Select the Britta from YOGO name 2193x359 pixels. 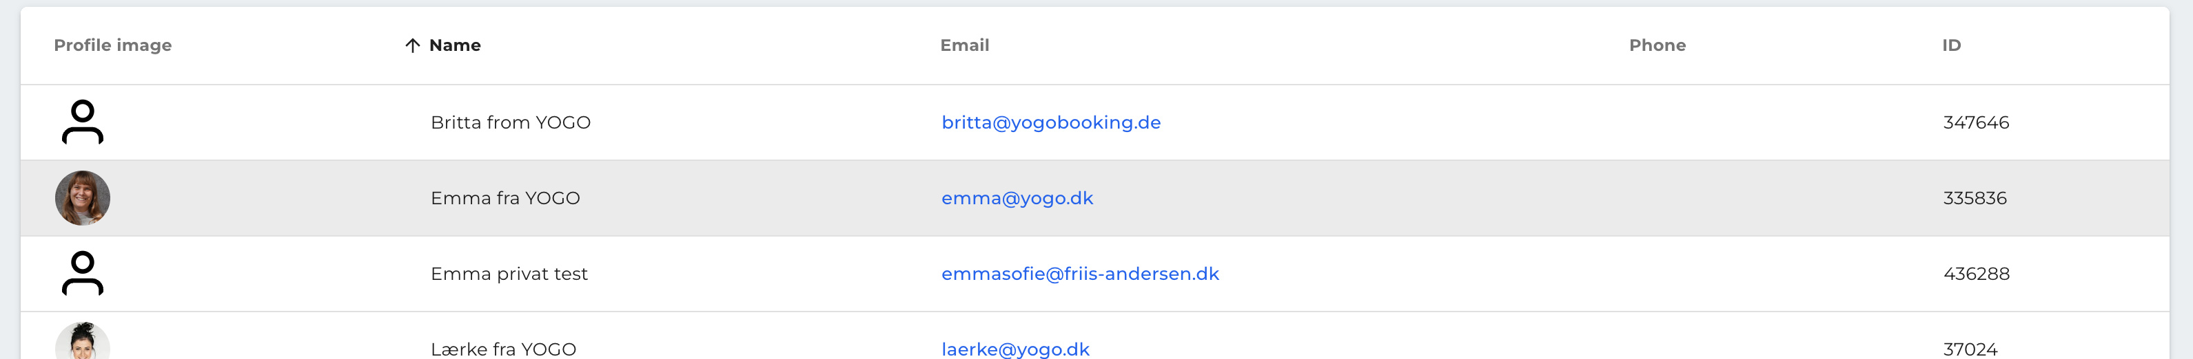click(x=510, y=122)
